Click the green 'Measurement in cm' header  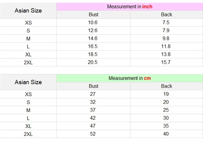tap(130, 78)
